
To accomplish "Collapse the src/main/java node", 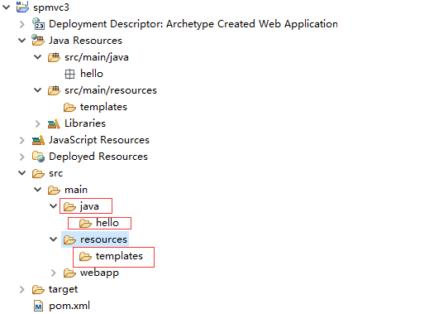I will 38,57.
